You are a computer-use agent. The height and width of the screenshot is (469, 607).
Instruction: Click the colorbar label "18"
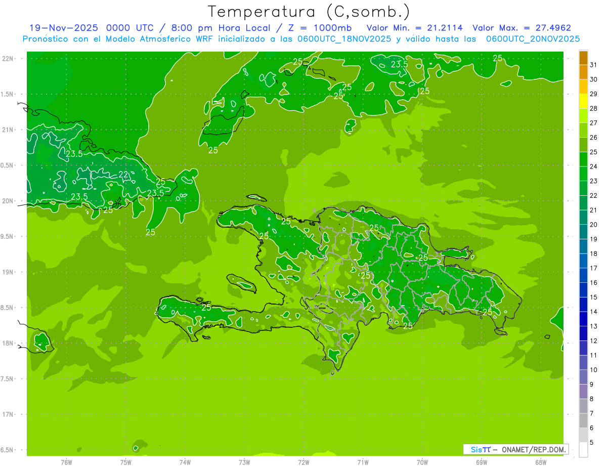click(x=594, y=253)
